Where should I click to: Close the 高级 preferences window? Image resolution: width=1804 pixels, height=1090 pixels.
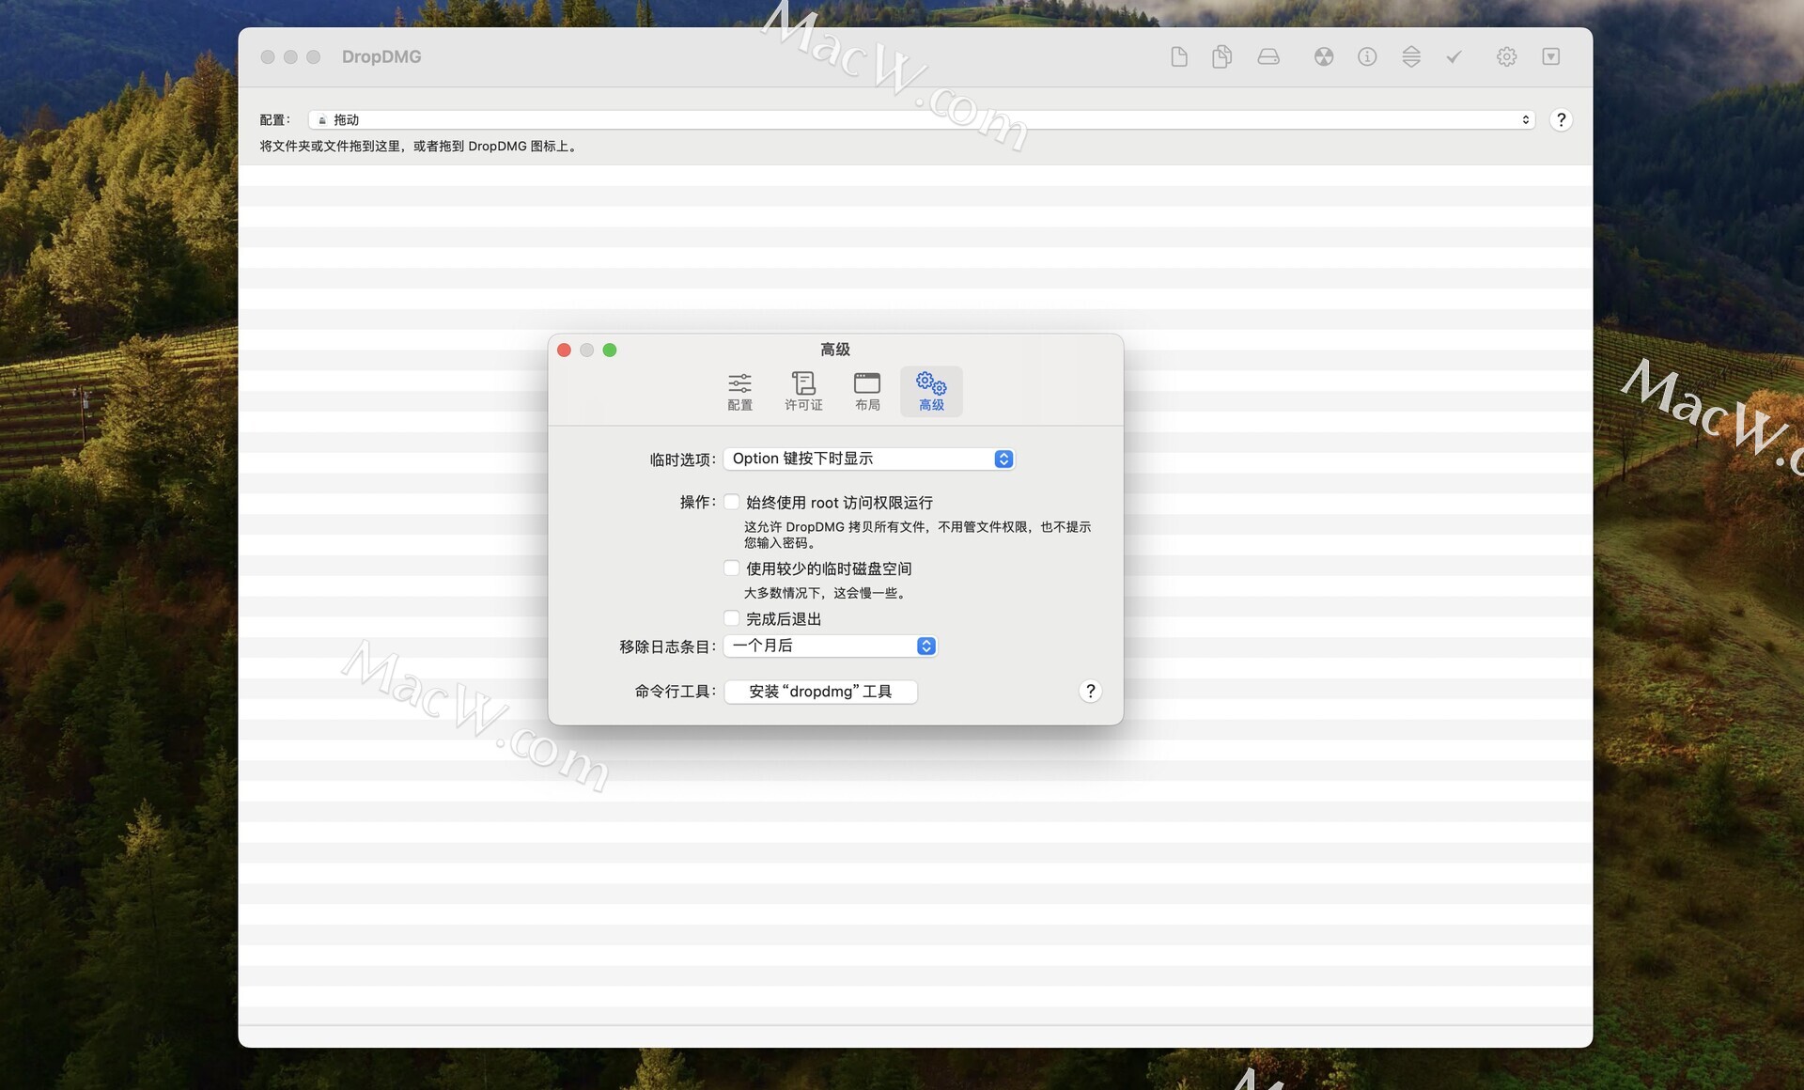[564, 350]
